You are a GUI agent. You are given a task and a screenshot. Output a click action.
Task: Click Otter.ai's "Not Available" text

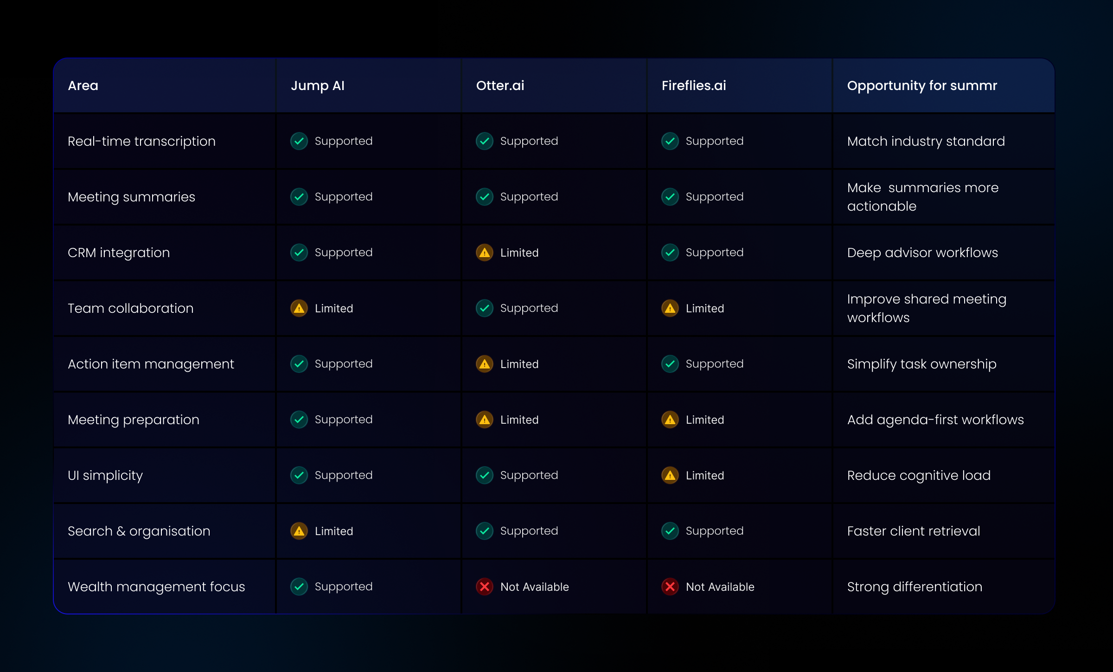point(535,587)
